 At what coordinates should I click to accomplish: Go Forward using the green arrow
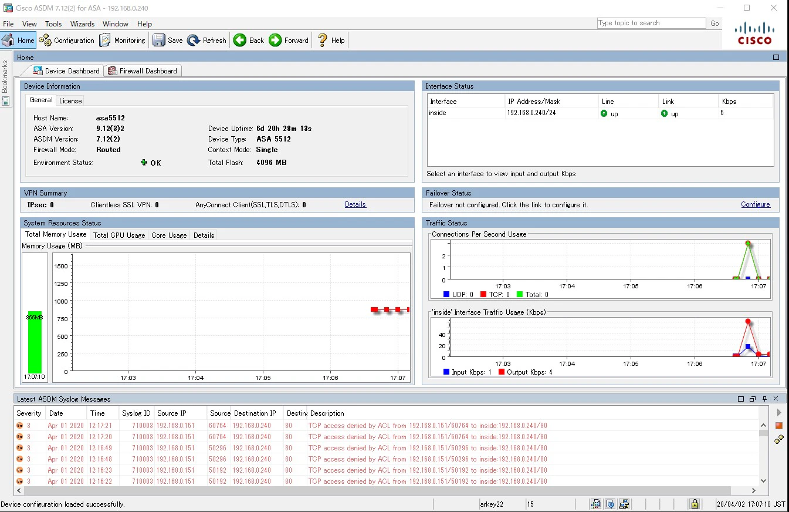tap(289, 40)
